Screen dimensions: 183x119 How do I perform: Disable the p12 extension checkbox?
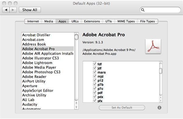[95, 80]
